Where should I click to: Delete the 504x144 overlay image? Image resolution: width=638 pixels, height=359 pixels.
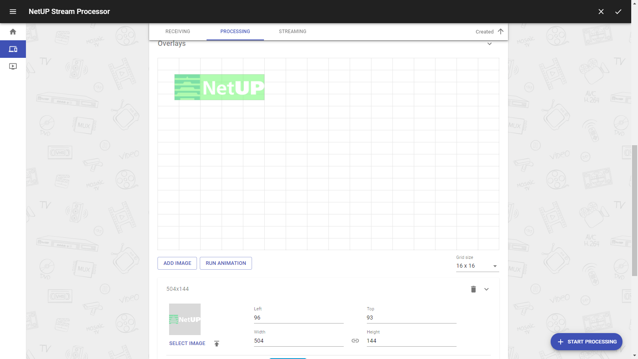point(473,289)
